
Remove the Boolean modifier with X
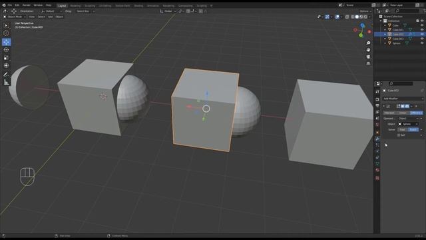point(416,106)
